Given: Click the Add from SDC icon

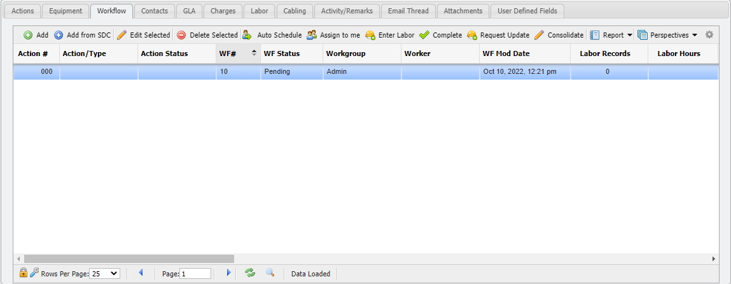Looking at the screenshot, I should pos(59,35).
